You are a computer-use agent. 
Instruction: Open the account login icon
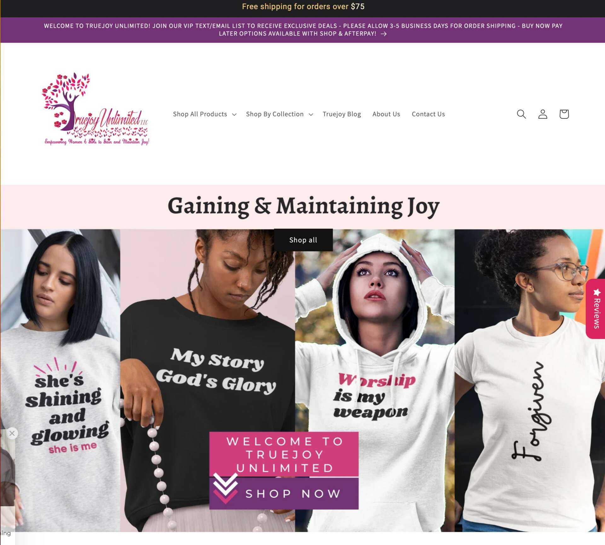click(542, 114)
